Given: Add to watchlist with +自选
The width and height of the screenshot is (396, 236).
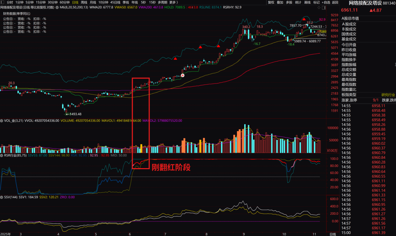Looking at the screenshot, I should click(326, 2).
